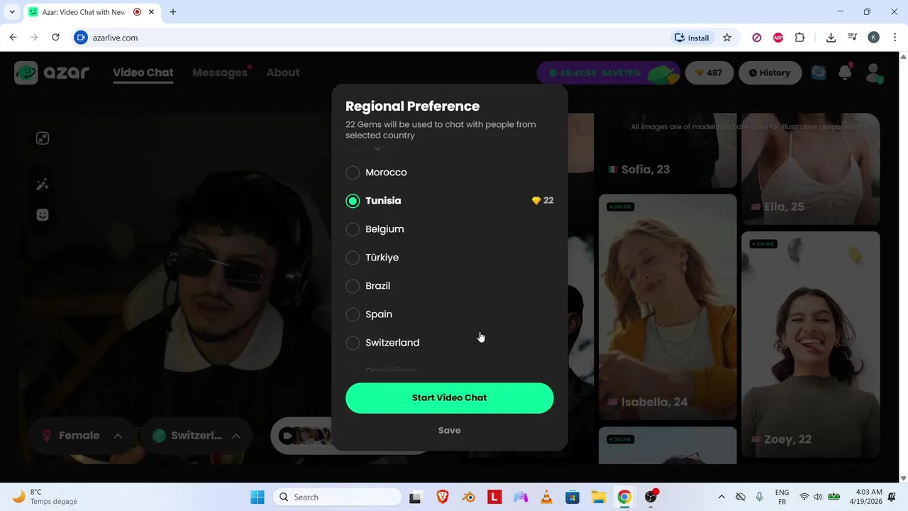Viewport: 908px width, 511px height.
Task: Click the shrink video view icon
Action: (x=43, y=138)
